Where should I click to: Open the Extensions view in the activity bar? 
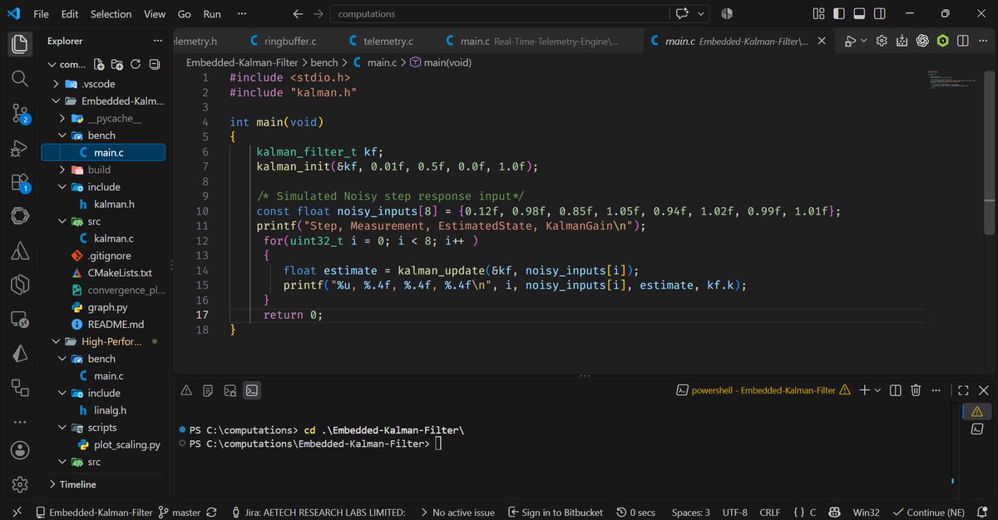point(20,183)
